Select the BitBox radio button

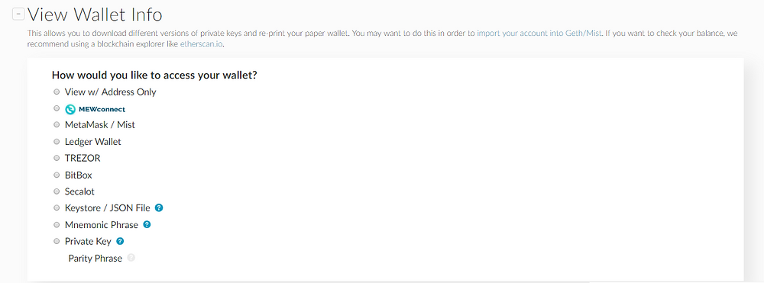[57, 175]
